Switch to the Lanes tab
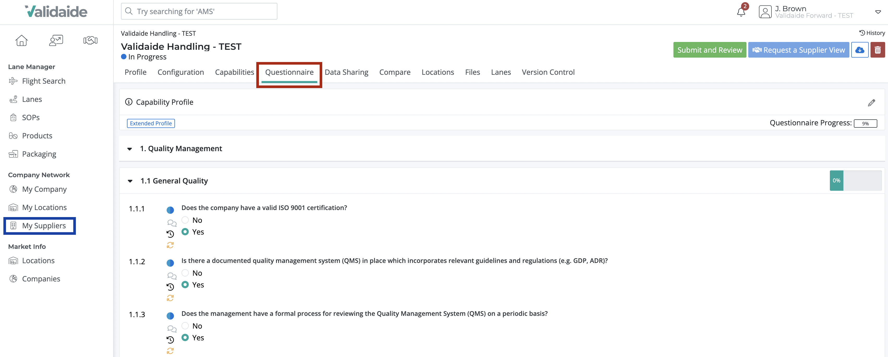 pyautogui.click(x=501, y=72)
